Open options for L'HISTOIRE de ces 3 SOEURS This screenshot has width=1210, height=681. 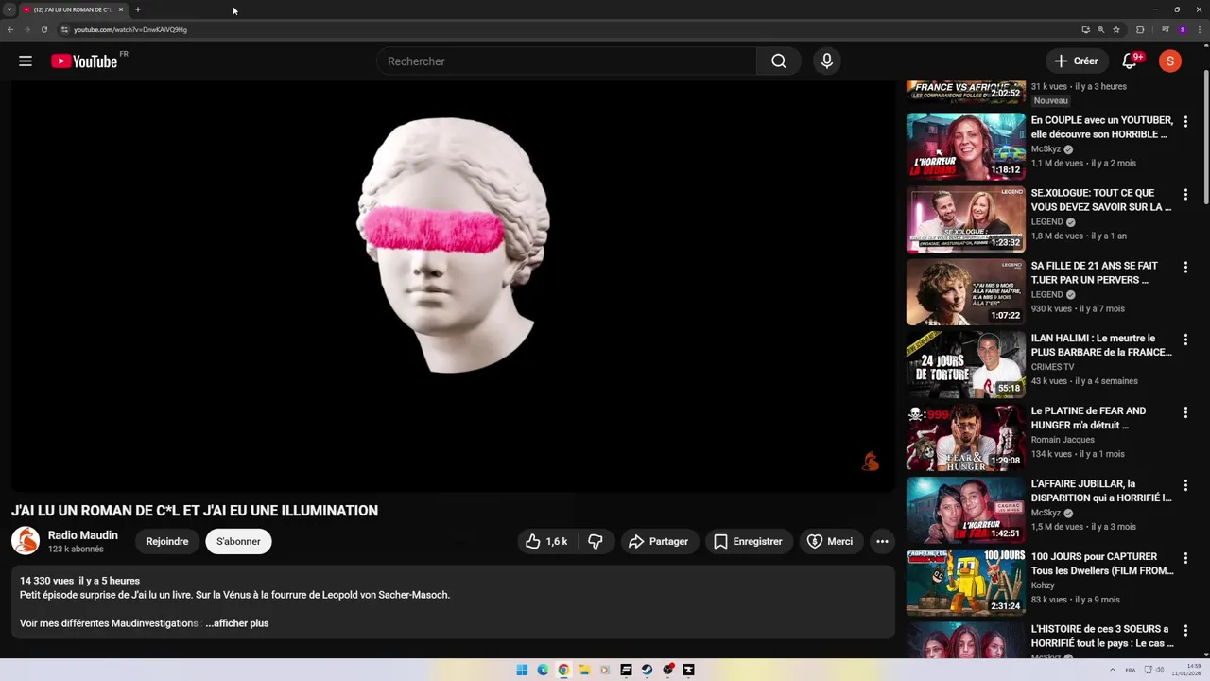click(x=1185, y=630)
